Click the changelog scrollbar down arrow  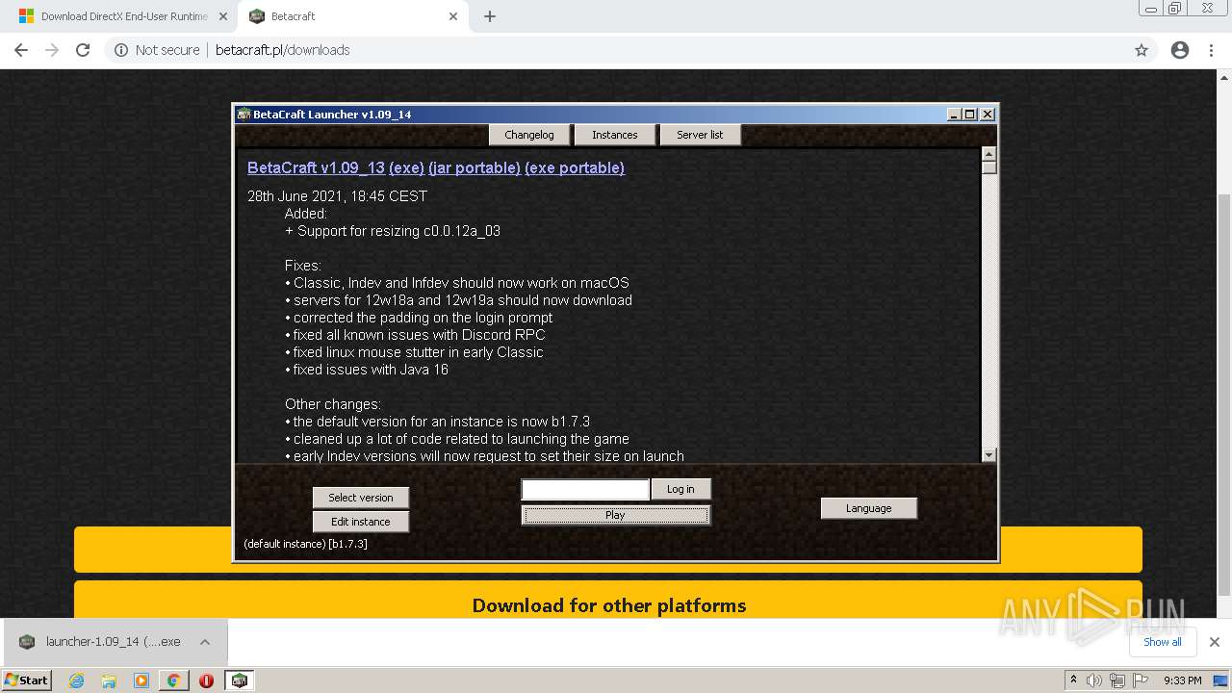[988, 454]
